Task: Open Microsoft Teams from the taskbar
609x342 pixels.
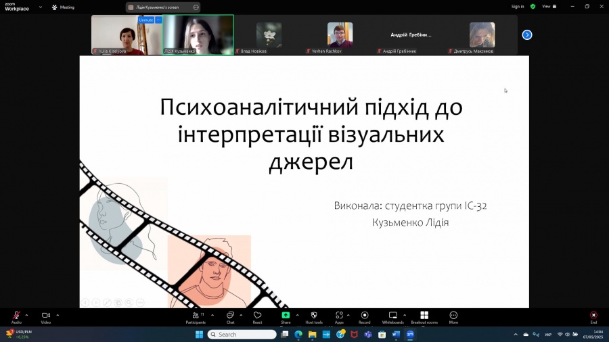Action: coord(368,335)
